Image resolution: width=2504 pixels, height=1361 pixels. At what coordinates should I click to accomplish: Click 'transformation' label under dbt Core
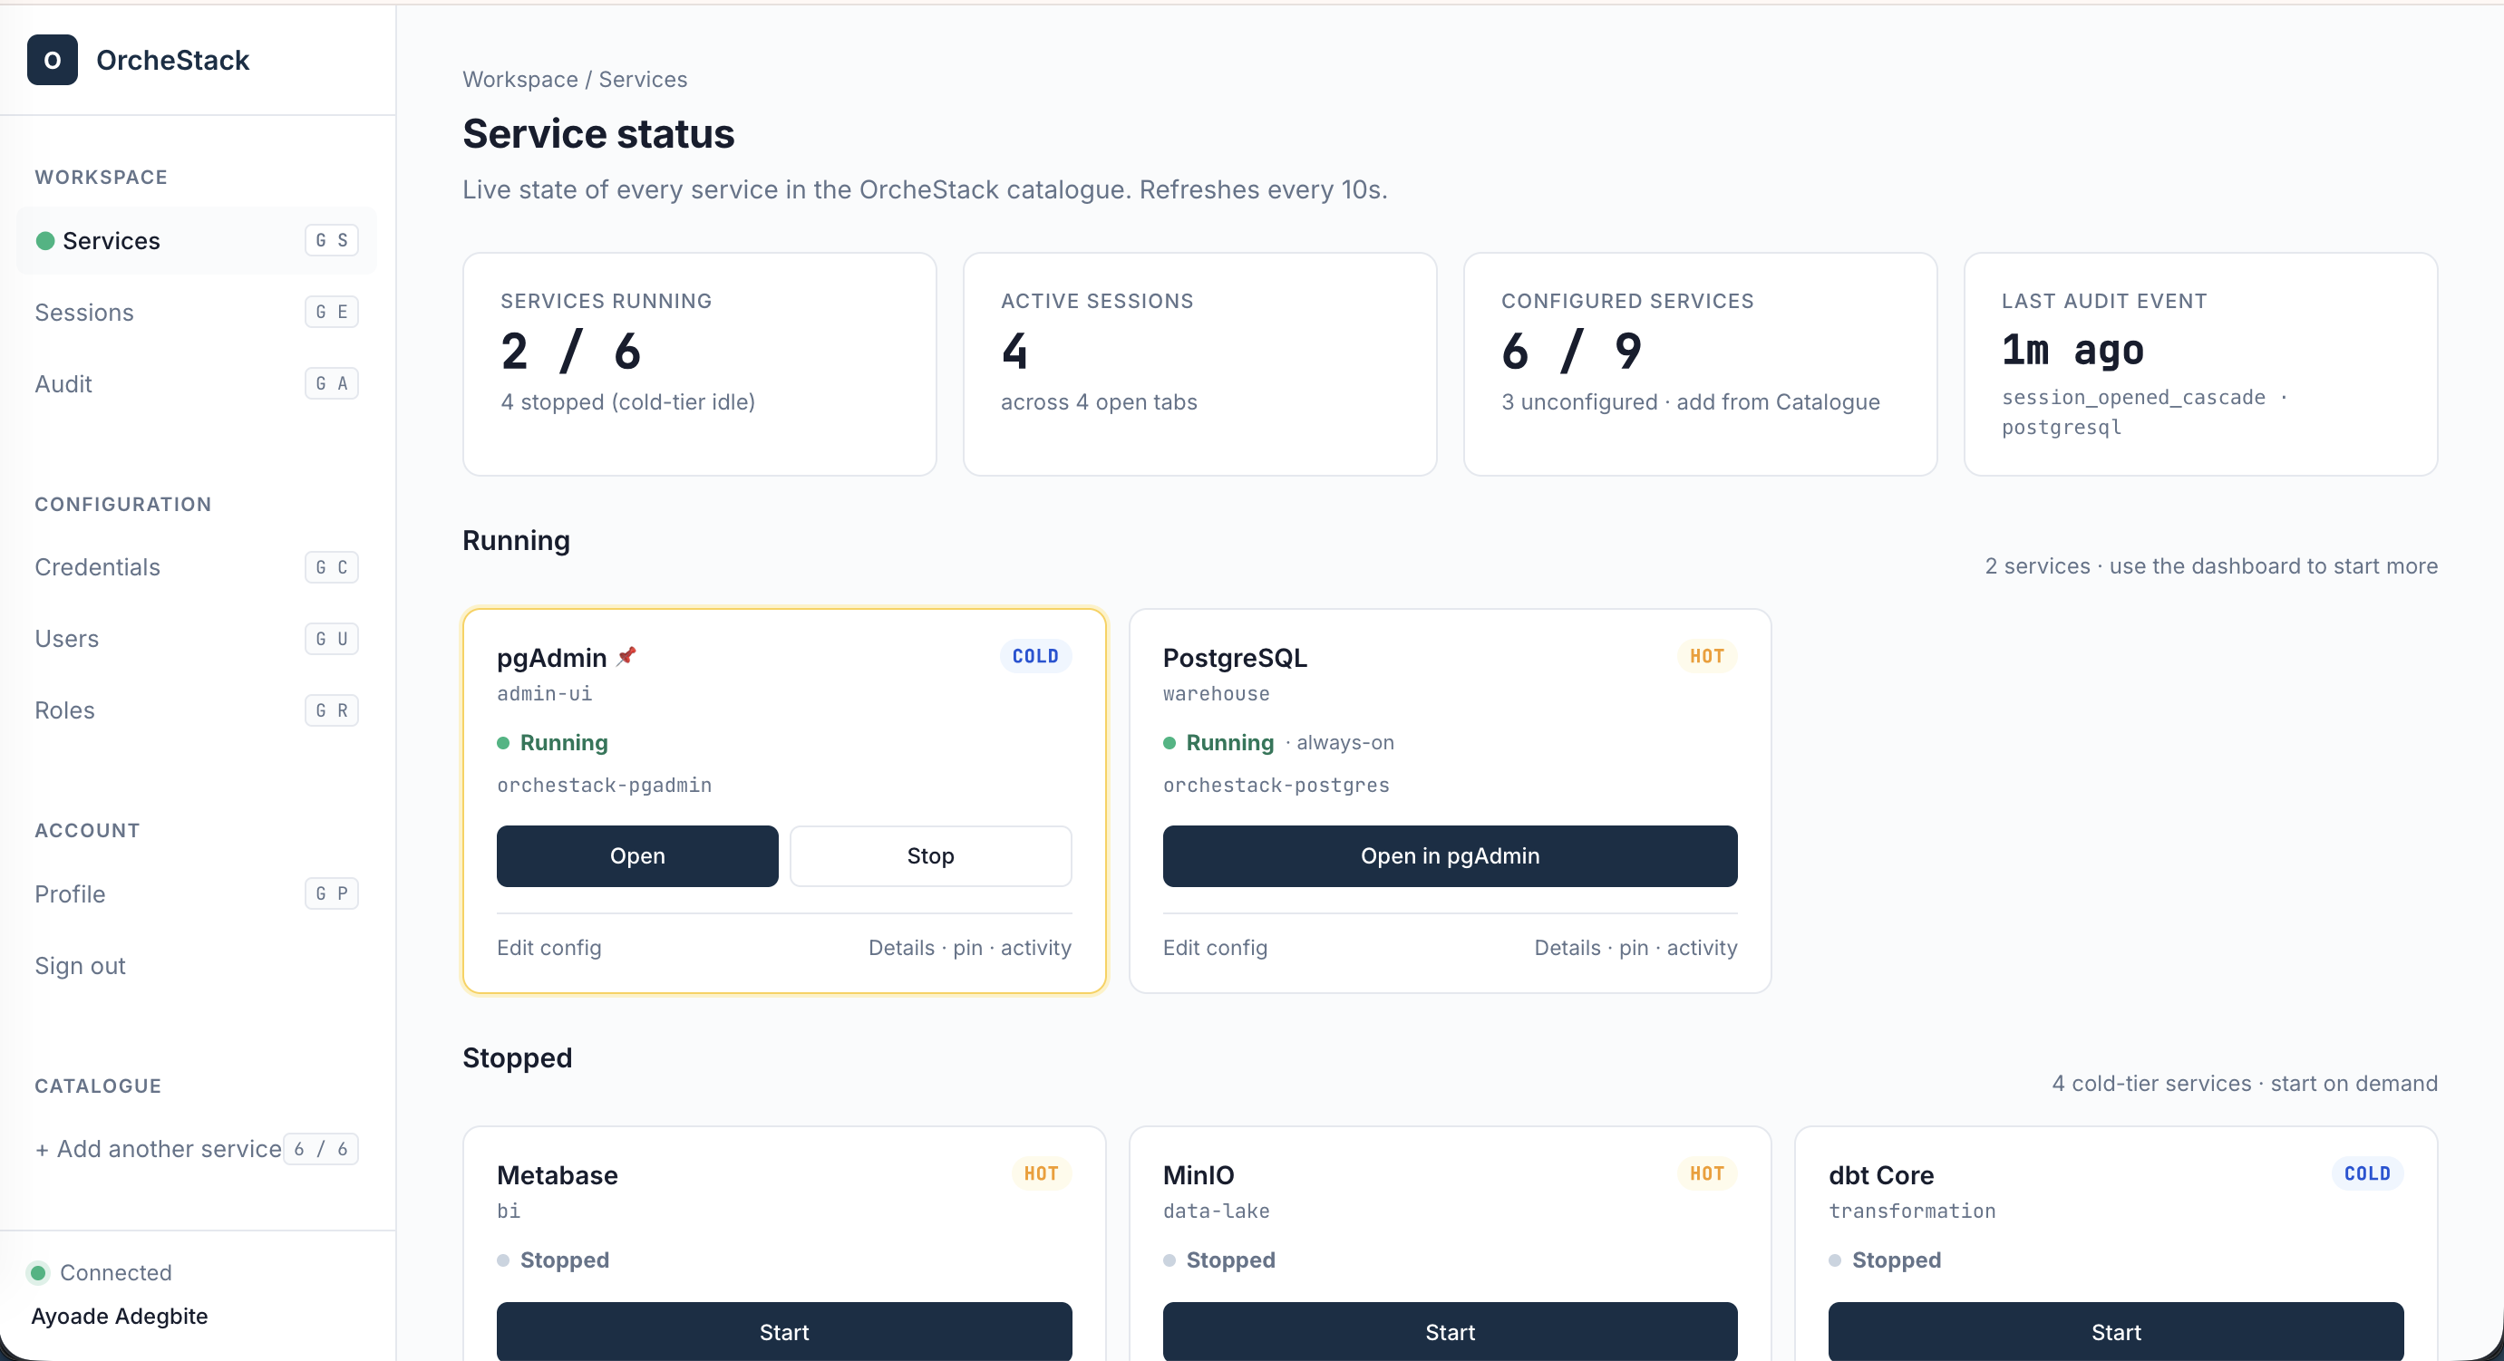1911,1211
